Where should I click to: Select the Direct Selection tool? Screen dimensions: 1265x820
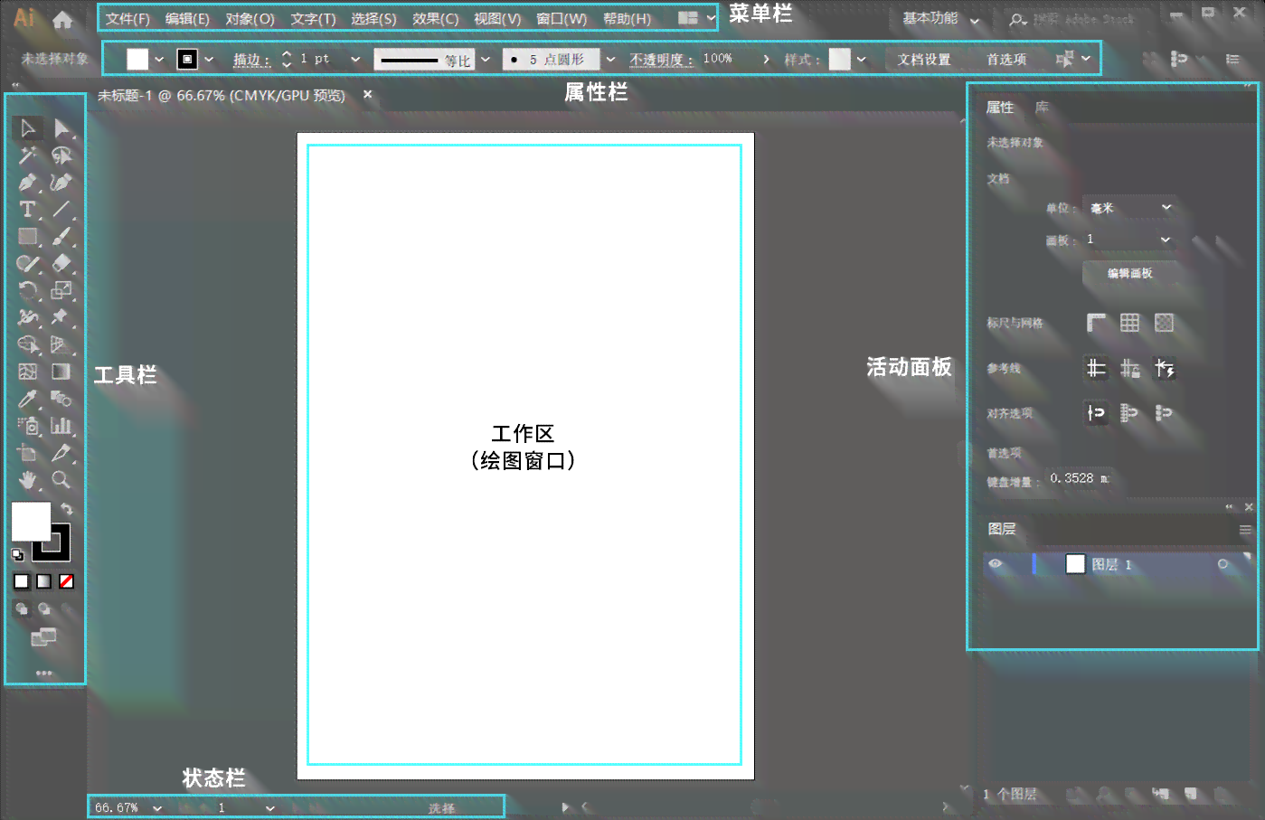tap(61, 128)
